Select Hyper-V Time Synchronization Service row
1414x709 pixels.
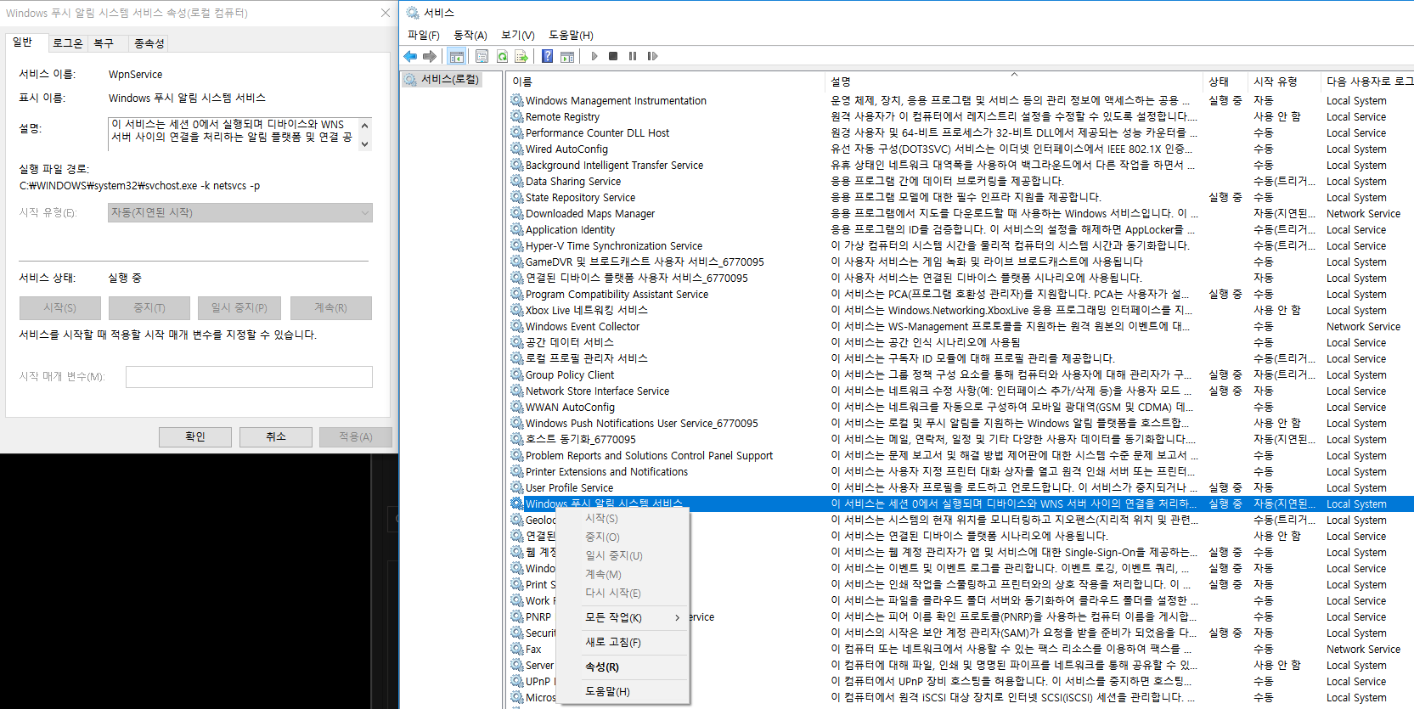coord(961,245)
